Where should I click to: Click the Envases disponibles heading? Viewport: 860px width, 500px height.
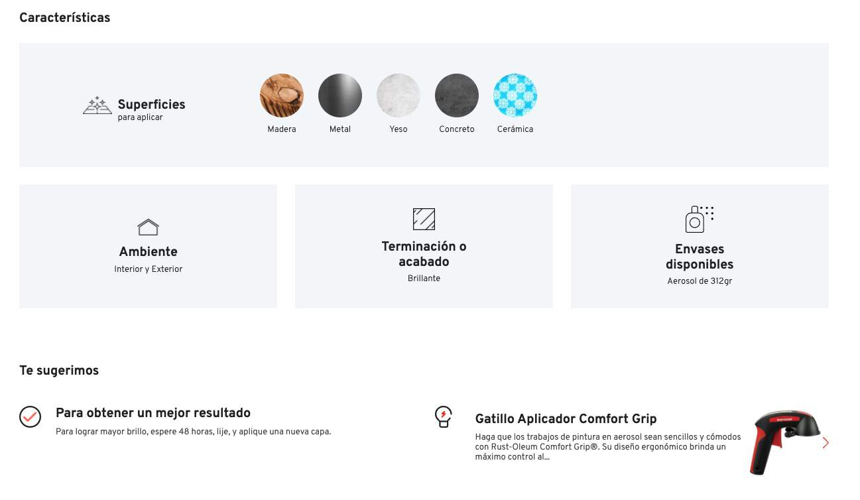(x=700, y=257)
